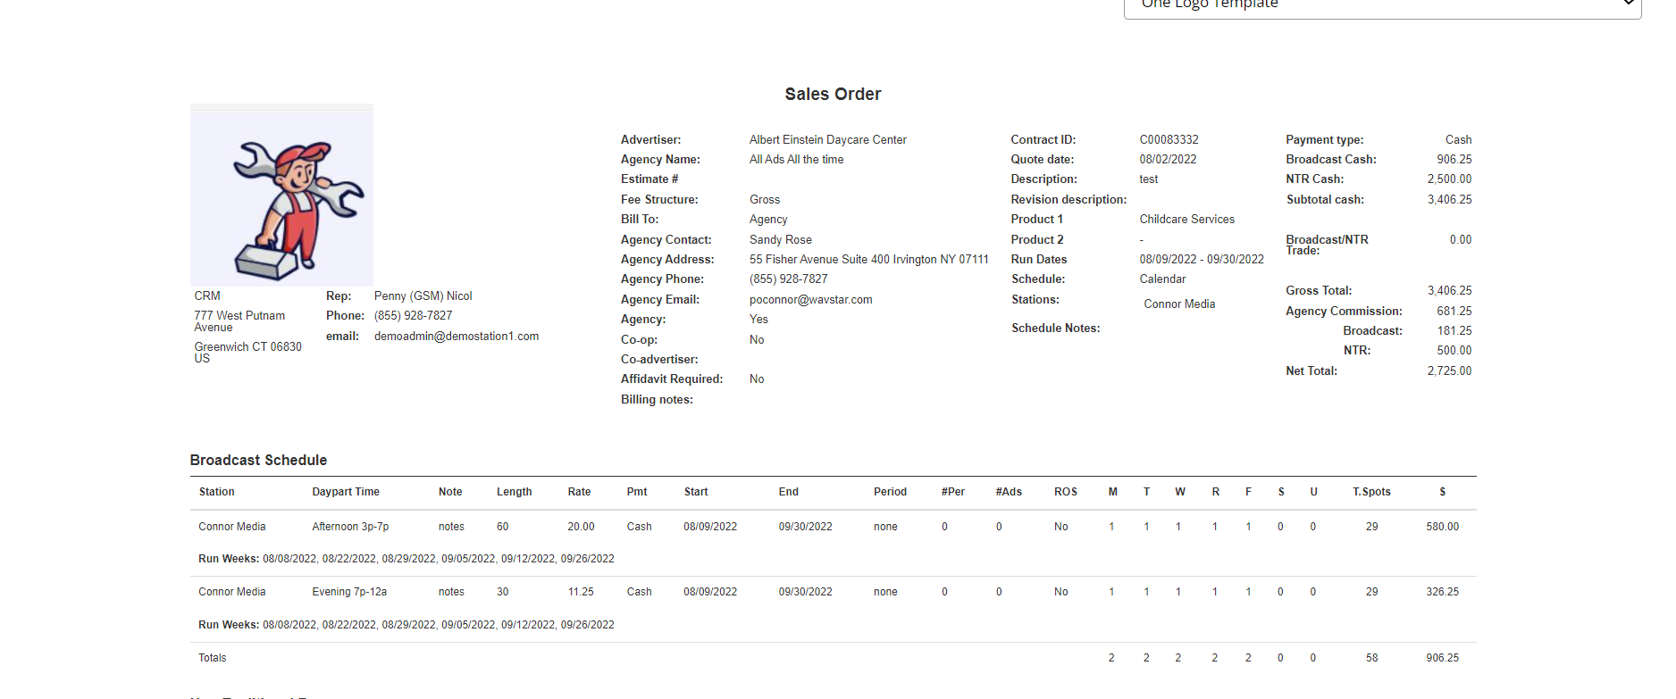Click total spots 58 in Totals row

tap(1371, 658)
